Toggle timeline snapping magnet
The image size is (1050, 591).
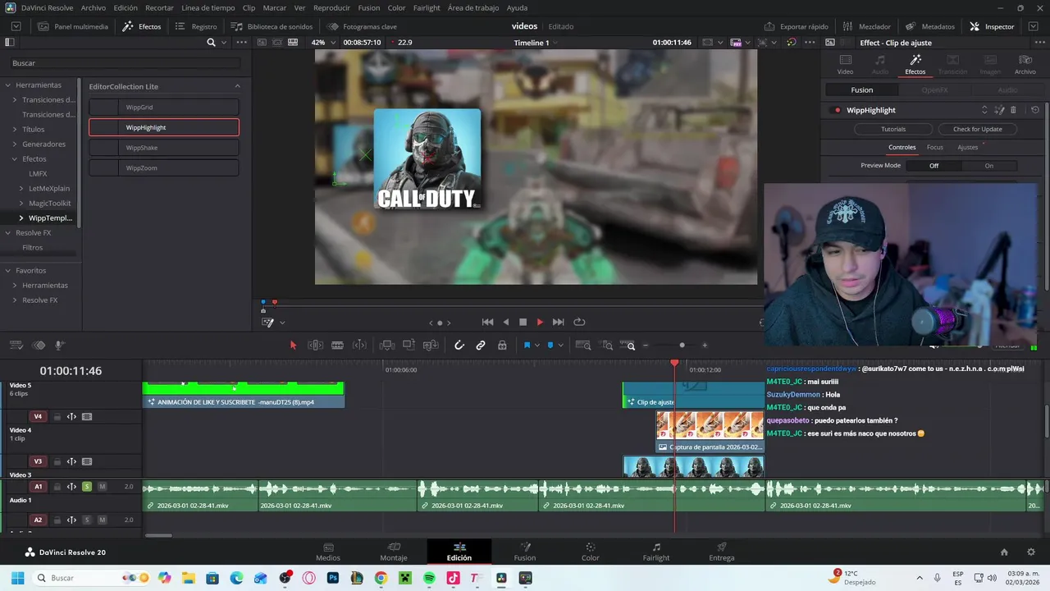tap(459, 346)
